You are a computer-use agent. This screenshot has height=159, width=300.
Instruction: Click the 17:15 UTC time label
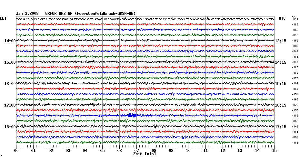click(x=281, y=127)
